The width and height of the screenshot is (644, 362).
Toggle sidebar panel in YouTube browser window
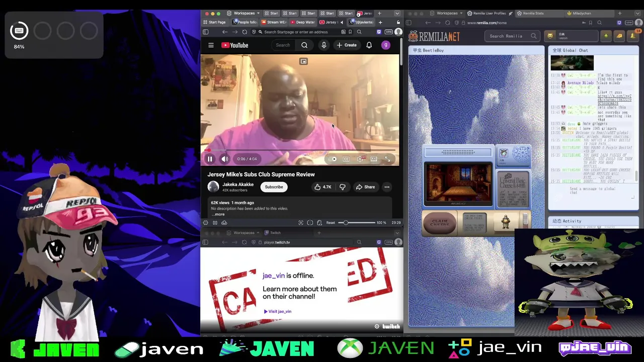pos(205,32)
